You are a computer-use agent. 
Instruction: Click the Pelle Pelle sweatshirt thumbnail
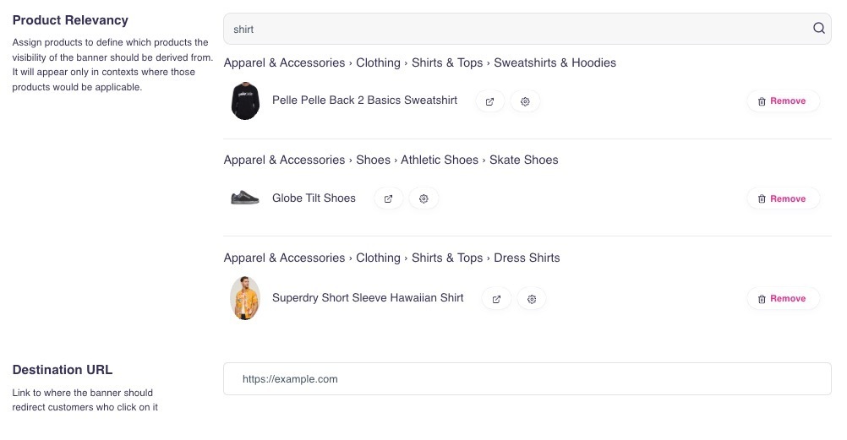[244, 101]
